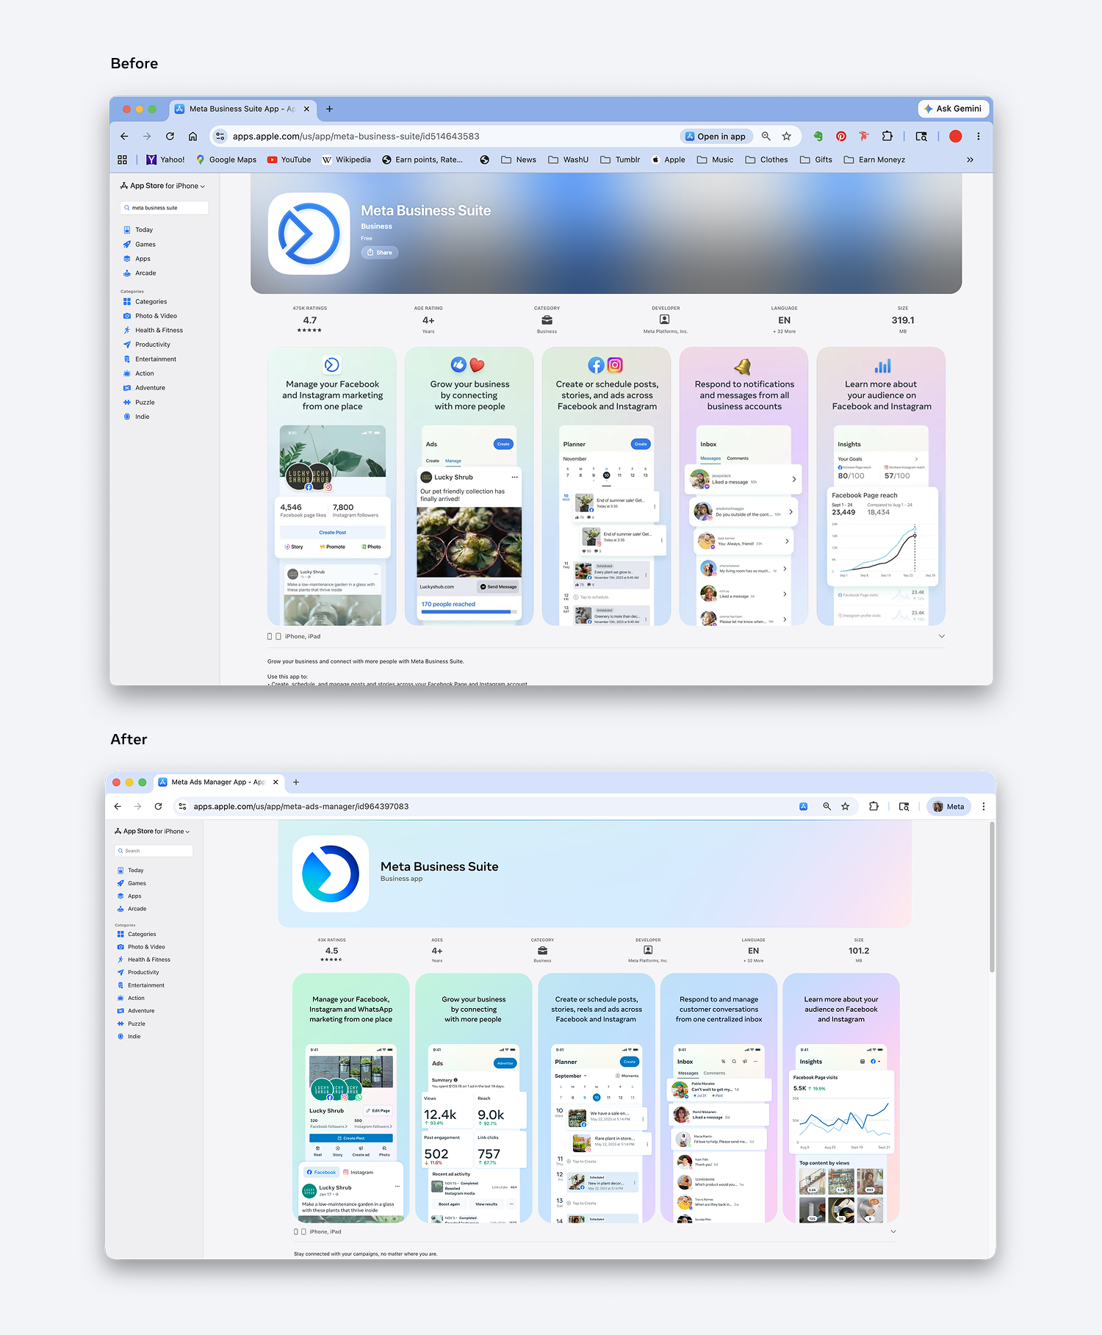
Task: Open the red profile avatar in the Before window
Action: 956,137
